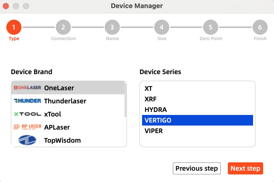The image size is (274, 182).
Task: Choose XRF from Device Series list
Action: point(150,99)
